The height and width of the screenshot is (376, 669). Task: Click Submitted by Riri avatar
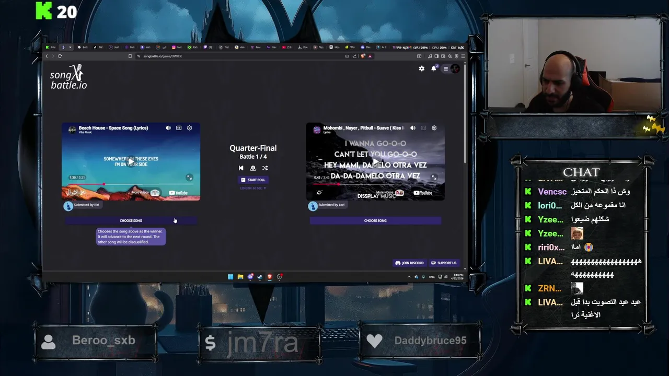click(68, 206)
